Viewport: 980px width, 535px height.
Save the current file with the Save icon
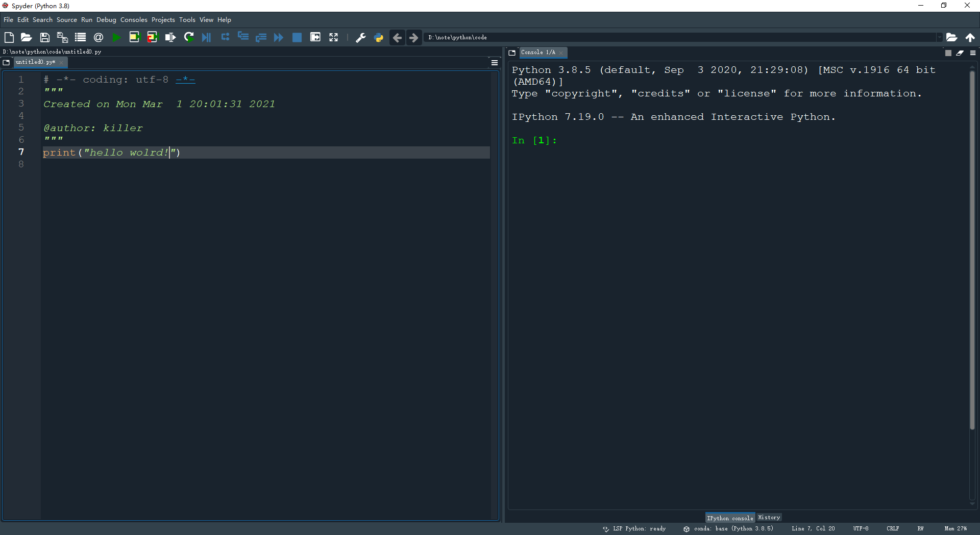(x=45, y=37)
